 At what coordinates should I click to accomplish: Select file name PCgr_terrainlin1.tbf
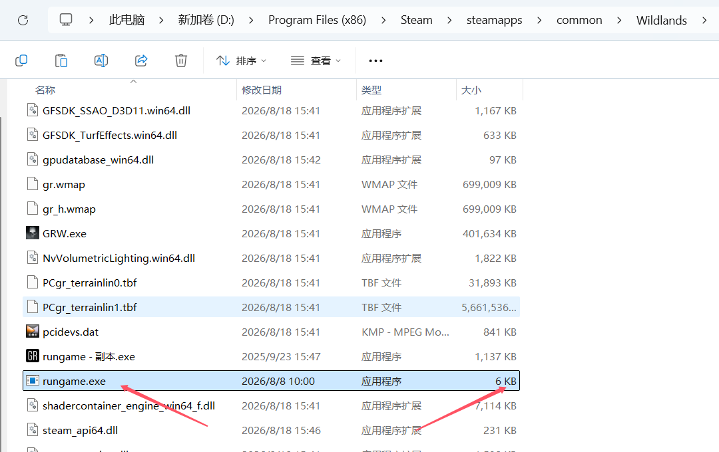click(90, 307)
